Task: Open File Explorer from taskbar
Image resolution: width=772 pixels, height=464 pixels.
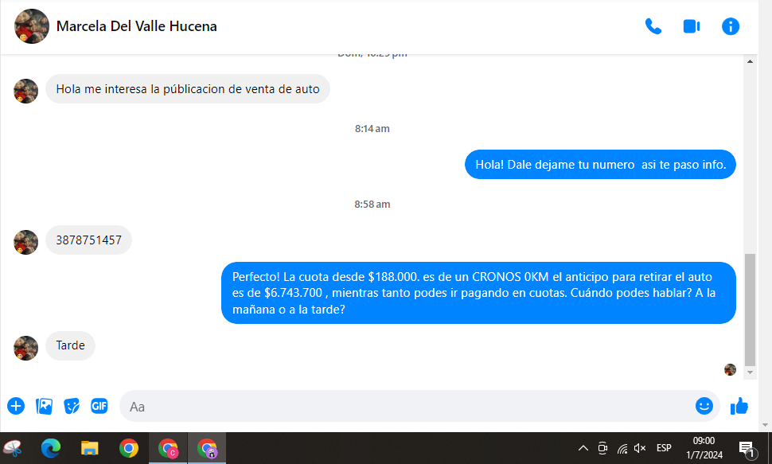Action: [x=90, y=448]
